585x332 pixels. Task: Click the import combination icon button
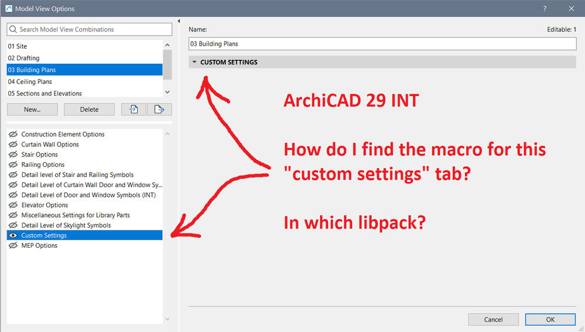(x=134, y=109)
